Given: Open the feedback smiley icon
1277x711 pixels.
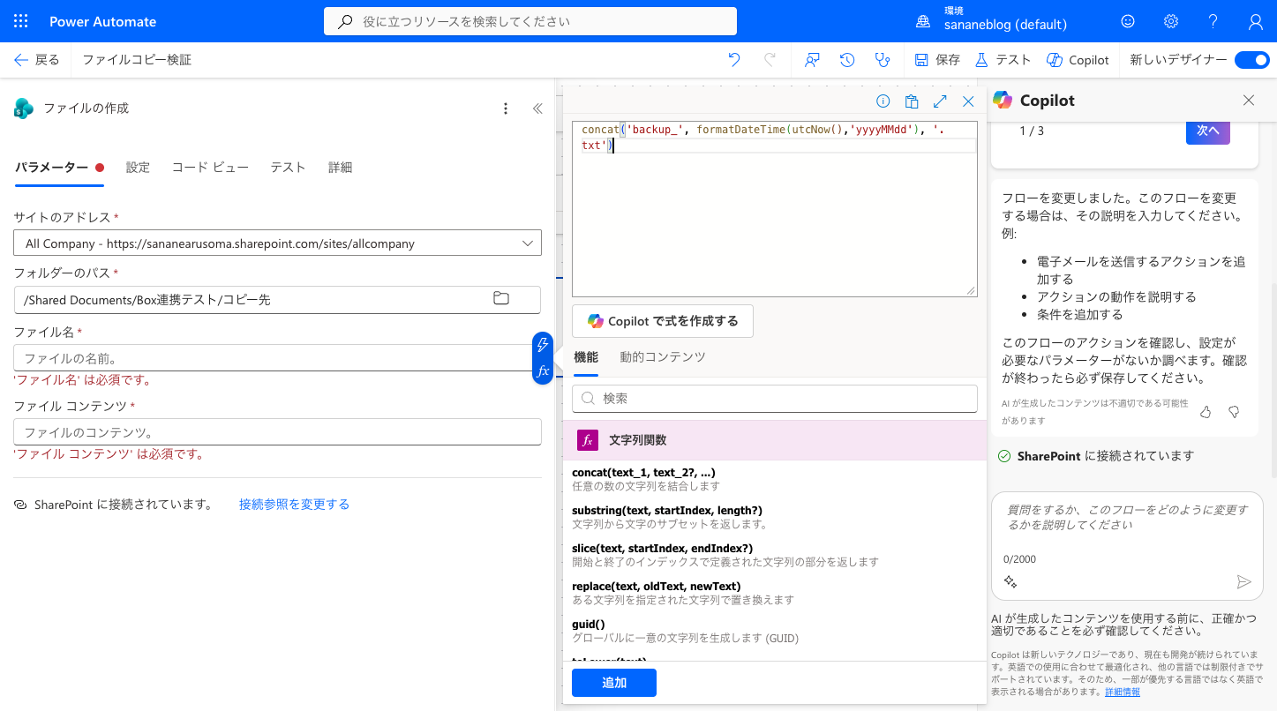Looking at the screenshot, I should pos(1128,21).
